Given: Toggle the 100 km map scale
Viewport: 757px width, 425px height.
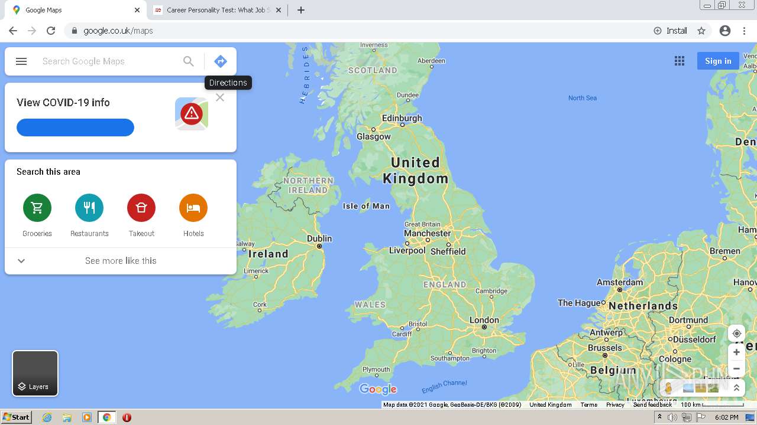Looking at the screenshot, I should [712, 405].
